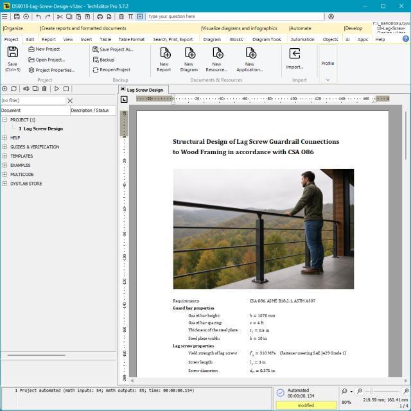Click the zoom fit magnifier icon
The image size is (411, 411).
click(x=344, y=391)
